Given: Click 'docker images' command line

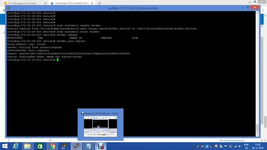Looking at the screenshot, I should point(42,35).
